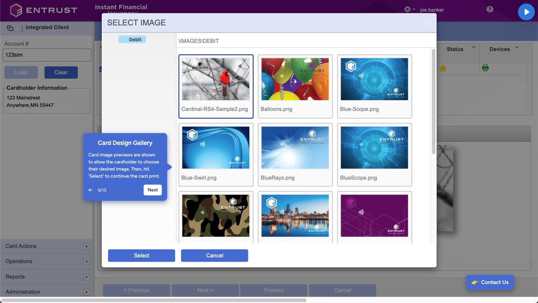Open the settings gear menu
Viewport: 538px width, 303px height.
point(407,9)
